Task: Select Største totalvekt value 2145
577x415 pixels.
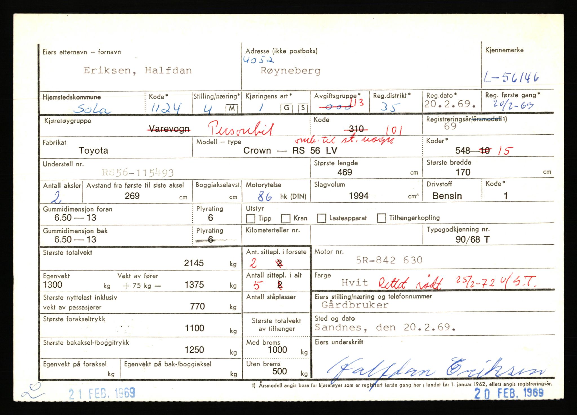Action: 194,263
